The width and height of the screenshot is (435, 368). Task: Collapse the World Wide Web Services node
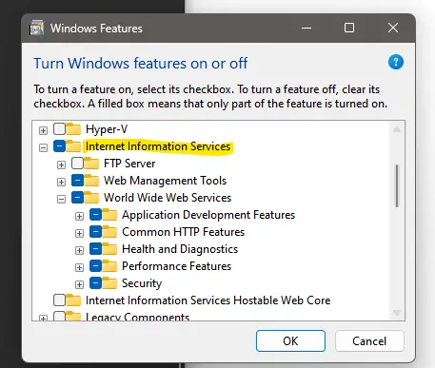point(61,199)
